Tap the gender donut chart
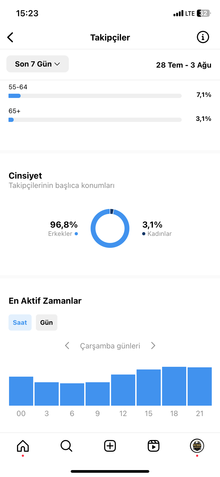This screenshot has height=477, width=220. (110, 228)
